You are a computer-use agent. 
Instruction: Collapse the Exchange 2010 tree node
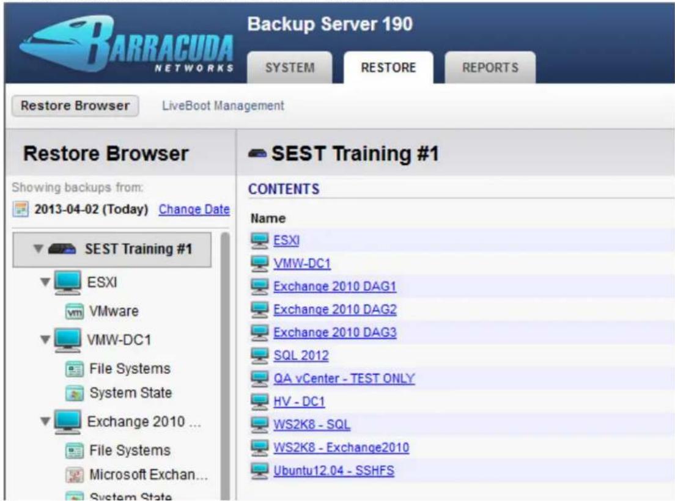pyautogui.click(x=45, y=422)
